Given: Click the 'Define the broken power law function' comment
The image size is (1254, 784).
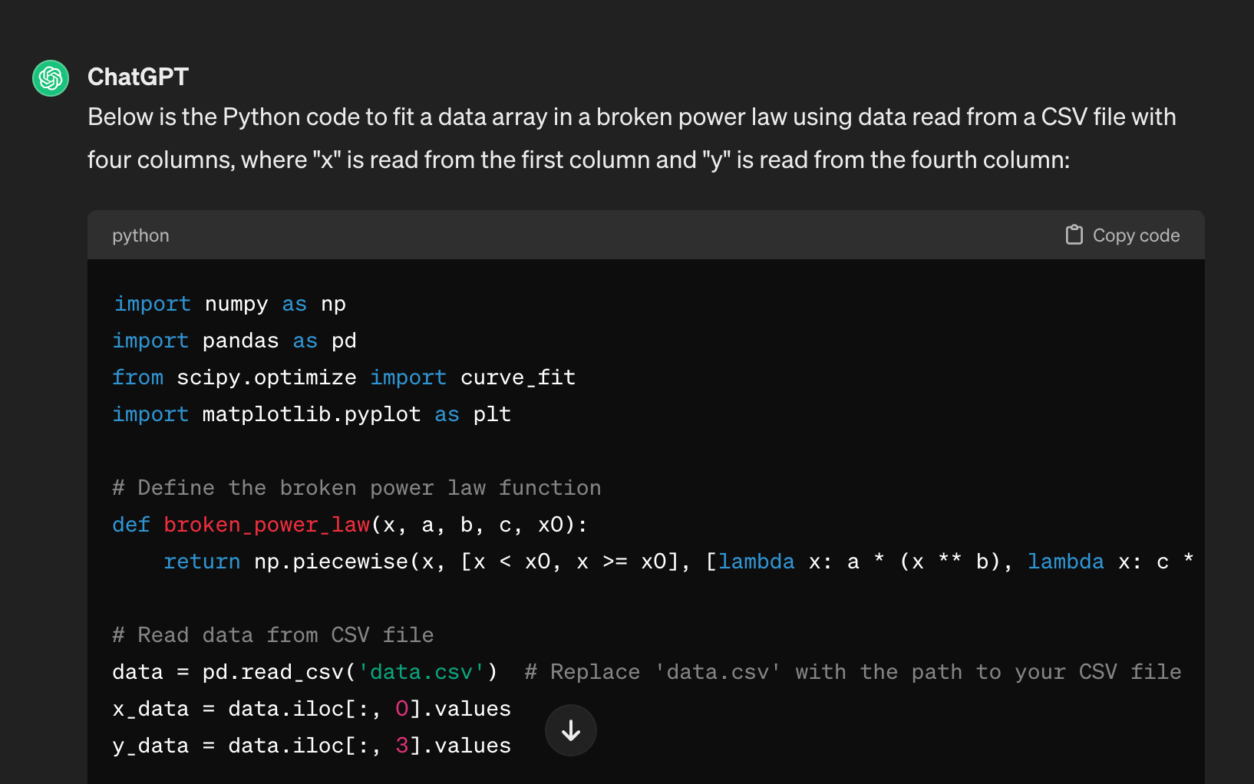Looking at the screenshot, I should (357, 488).
